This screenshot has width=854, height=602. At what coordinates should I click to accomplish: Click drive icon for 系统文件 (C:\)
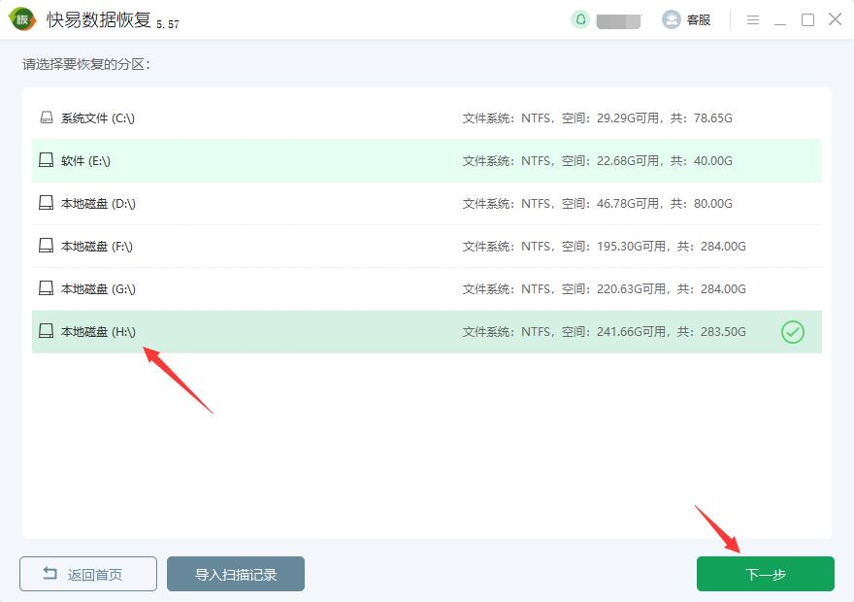(x=46, y=118)
